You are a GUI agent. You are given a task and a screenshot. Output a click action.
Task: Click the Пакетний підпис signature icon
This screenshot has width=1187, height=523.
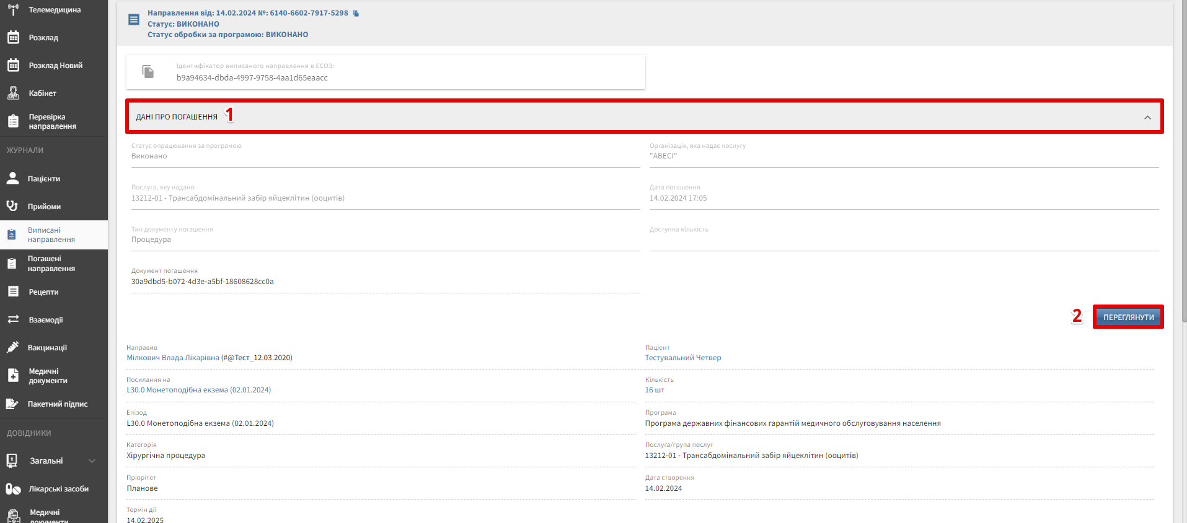[12, 404]
